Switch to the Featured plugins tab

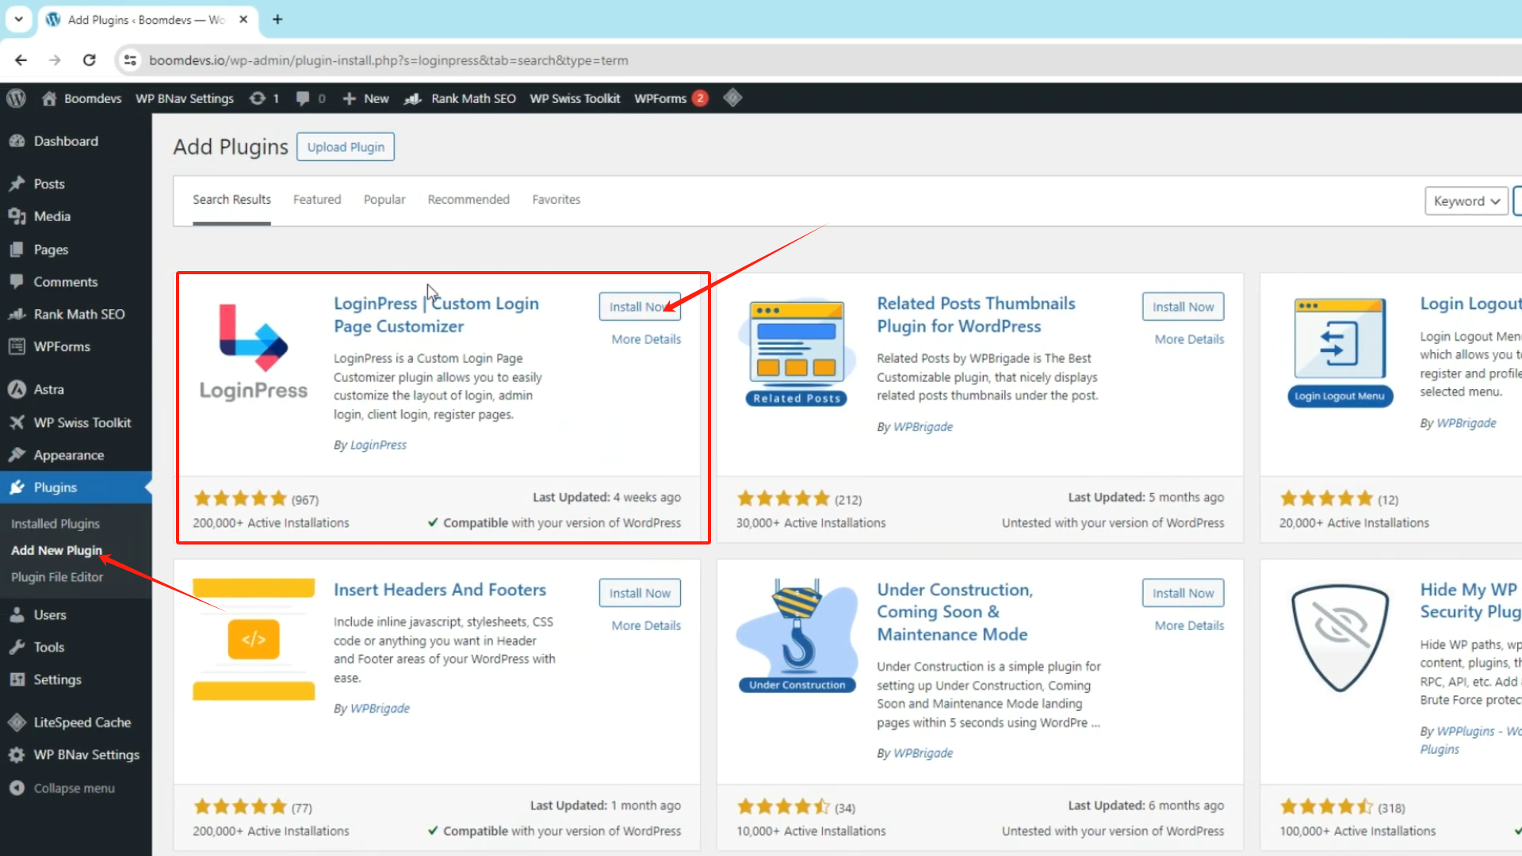click(317, 200)
